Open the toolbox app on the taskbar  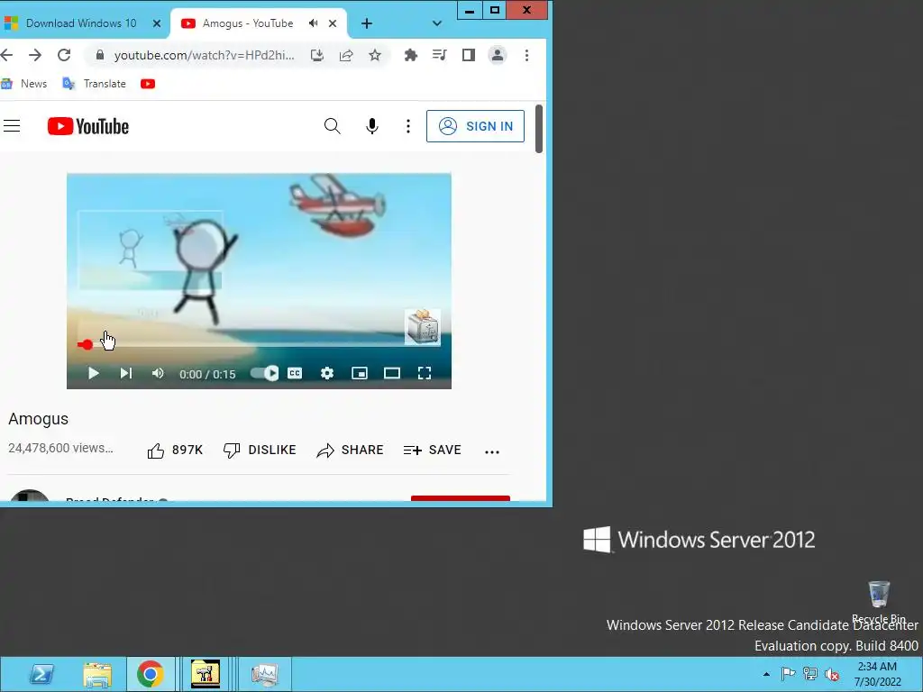click(206, 674)
